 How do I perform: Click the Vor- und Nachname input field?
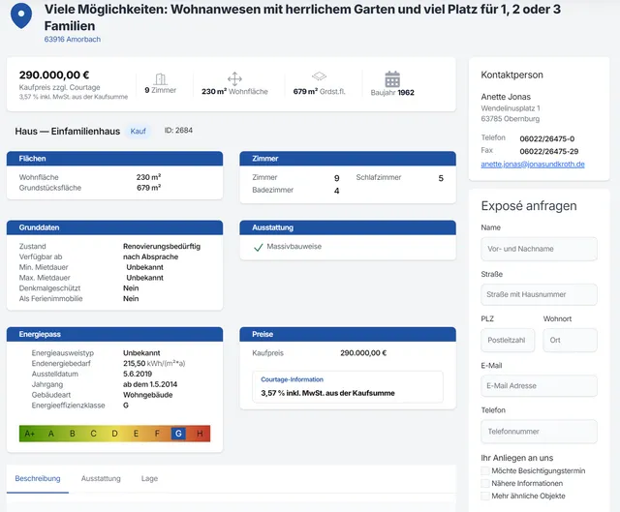point(539,249)
